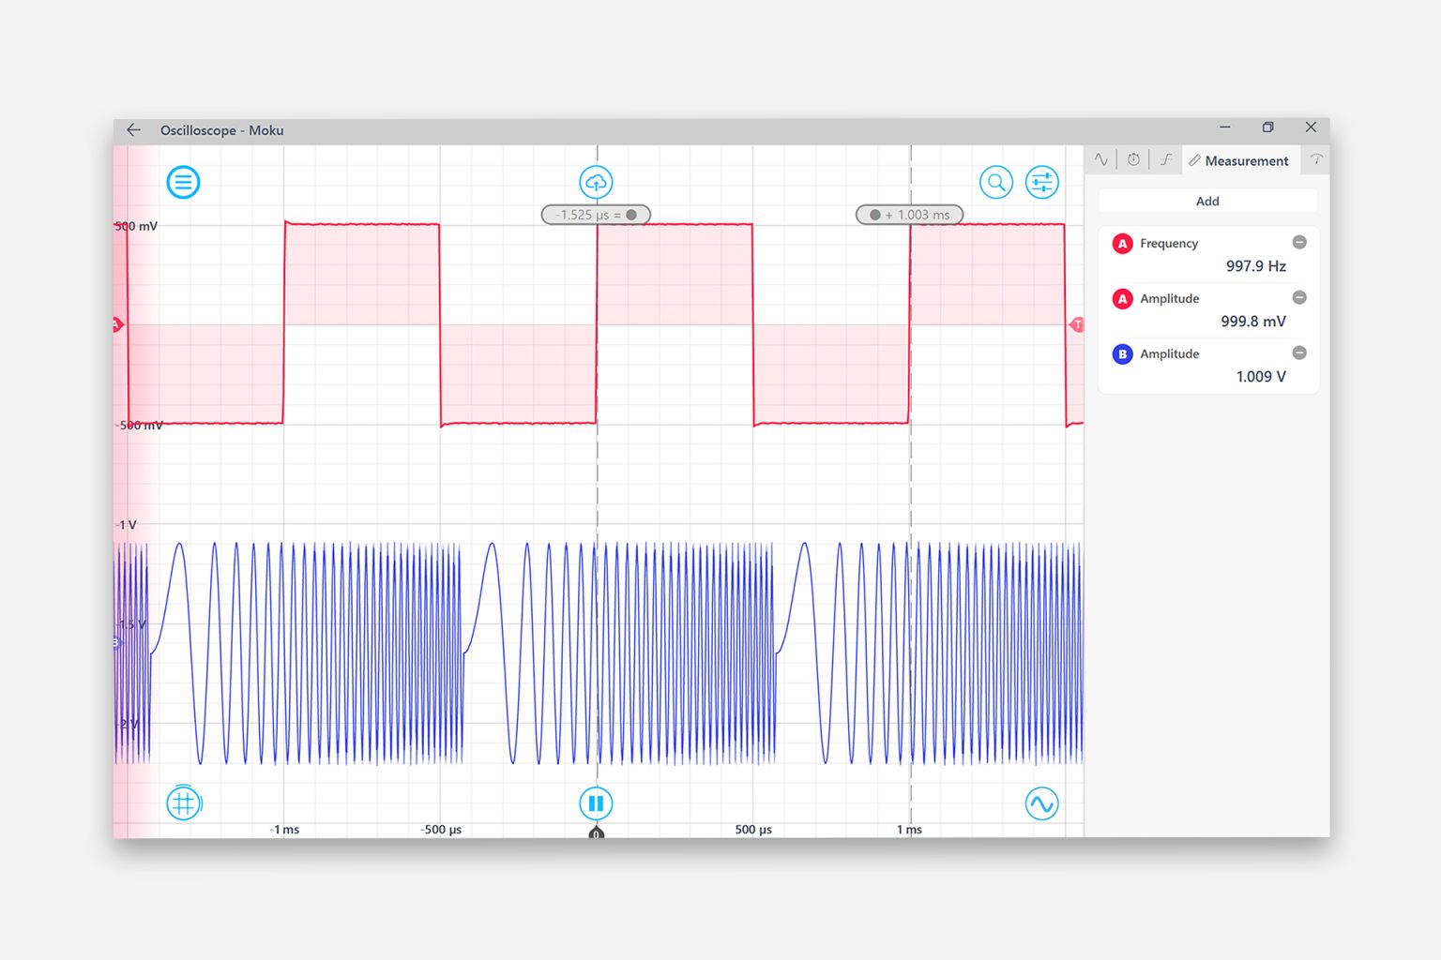Image resolution: width=1441 pixels, height=960 pixels.
Task: Open the cloud upload options
Action: point(597,181)
